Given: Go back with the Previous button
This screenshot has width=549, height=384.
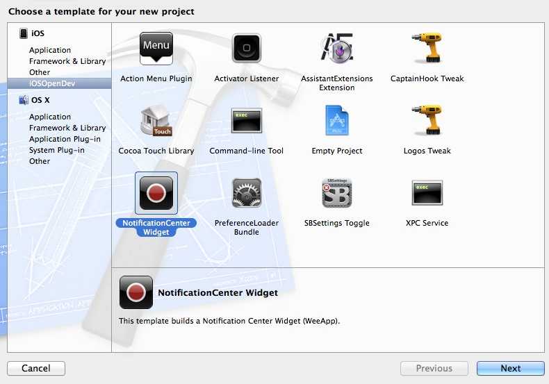Looking at the screenshot, I should (434, 368).
